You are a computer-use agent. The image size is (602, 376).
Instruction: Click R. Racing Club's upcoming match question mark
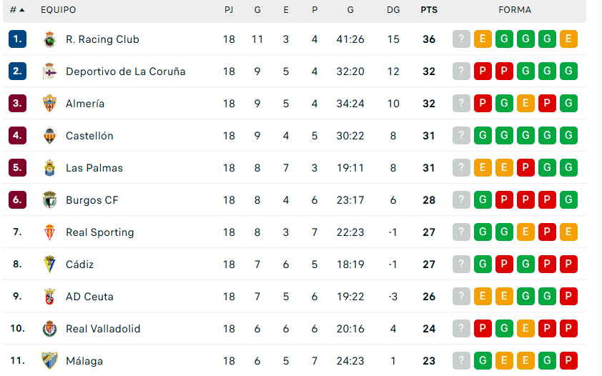(462, 39)
